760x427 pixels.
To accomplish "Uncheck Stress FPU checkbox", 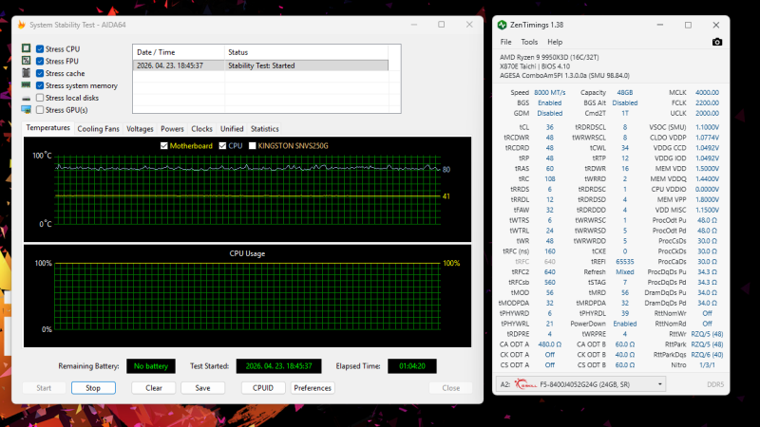I will pos(40,61).
